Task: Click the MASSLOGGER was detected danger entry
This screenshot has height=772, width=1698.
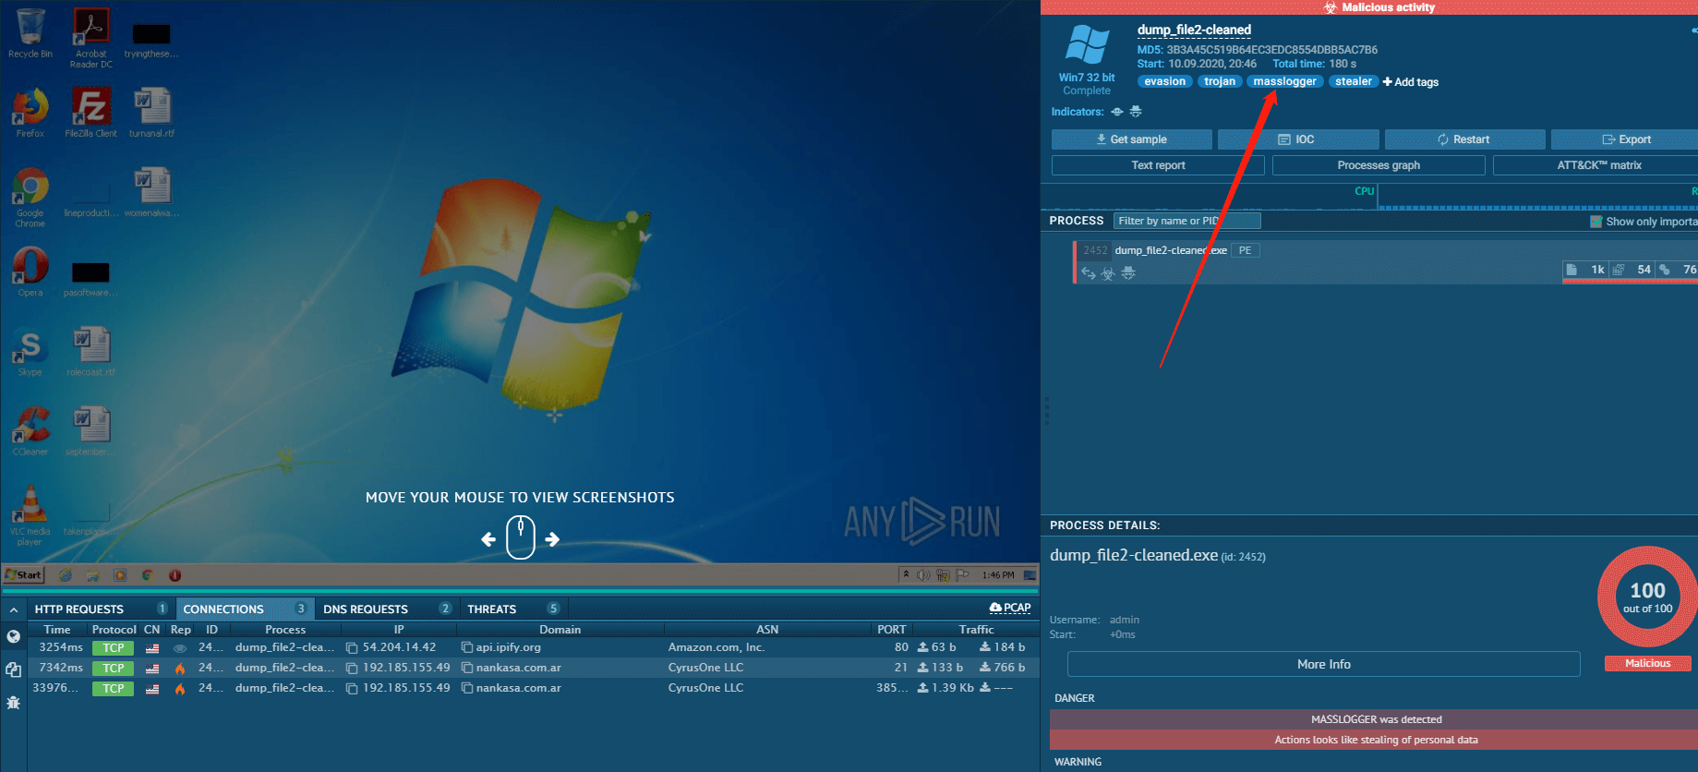Action: click(1376, 719)
